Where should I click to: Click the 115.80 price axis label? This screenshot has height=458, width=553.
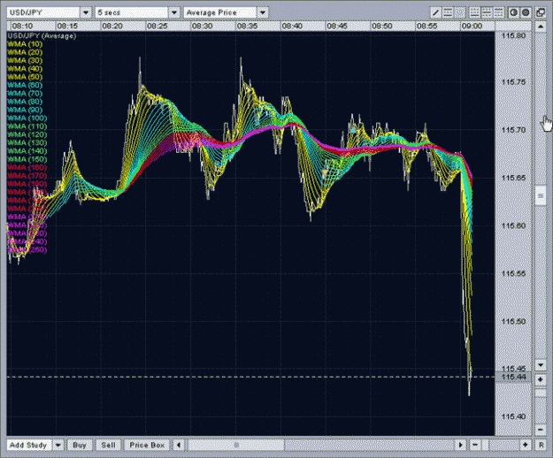click(x=513, y=35)
